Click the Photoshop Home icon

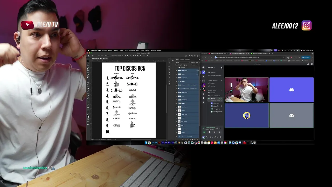pos(89,56)
